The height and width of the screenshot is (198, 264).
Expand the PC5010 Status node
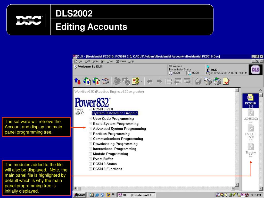click(90, 164)
